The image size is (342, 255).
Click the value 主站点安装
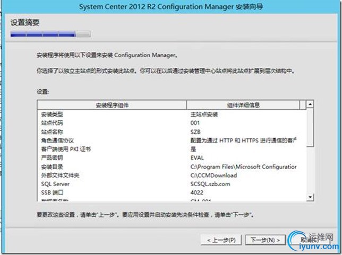point(204,115)
